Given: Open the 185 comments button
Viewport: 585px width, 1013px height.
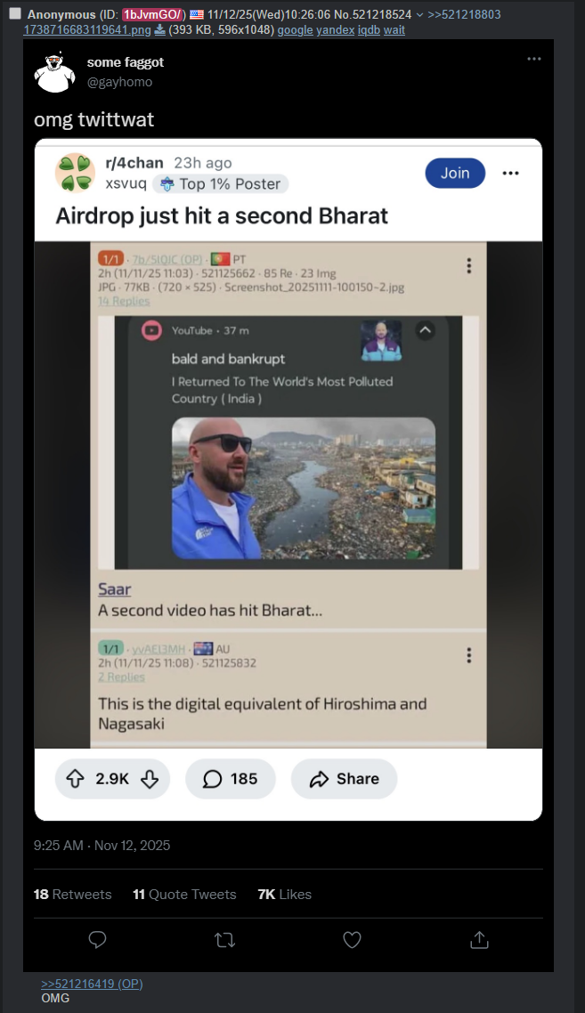Looking at the screenshot, I should [230, 779].
